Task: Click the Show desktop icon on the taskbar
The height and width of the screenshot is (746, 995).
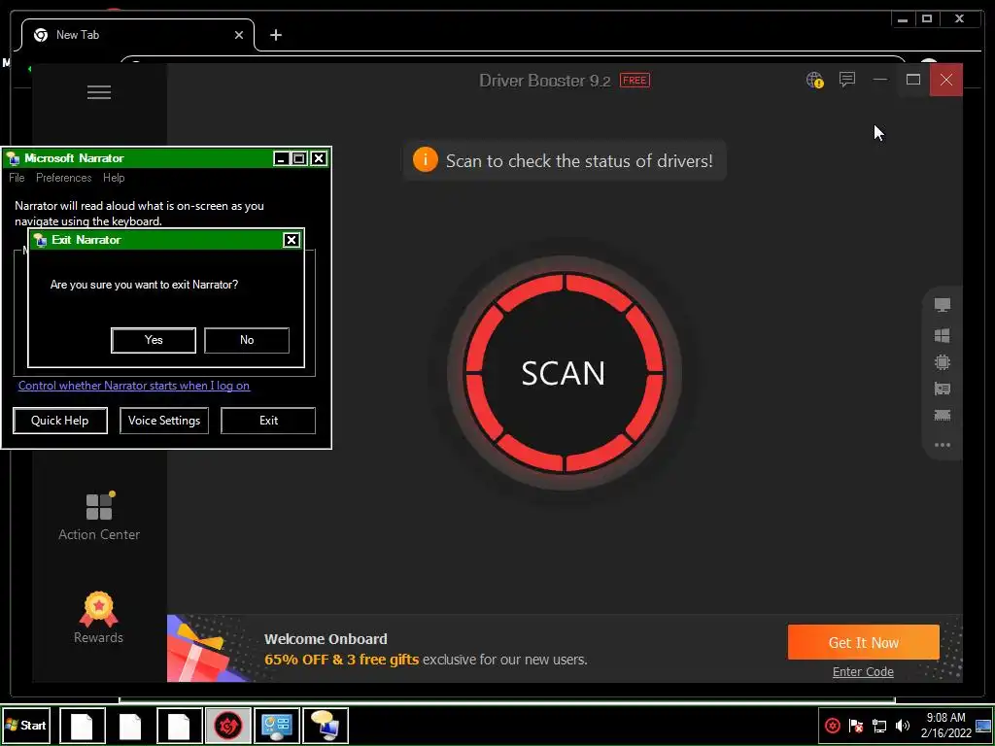Action: point(983,726)
